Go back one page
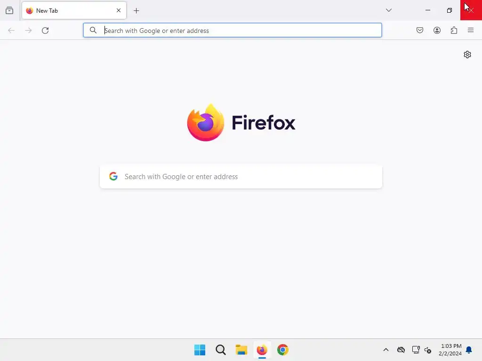482x361 pixels. click(x=11, y=31)
